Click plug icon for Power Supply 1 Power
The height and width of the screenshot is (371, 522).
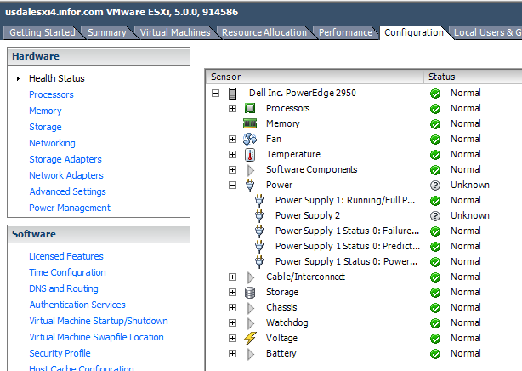[259, 262]
